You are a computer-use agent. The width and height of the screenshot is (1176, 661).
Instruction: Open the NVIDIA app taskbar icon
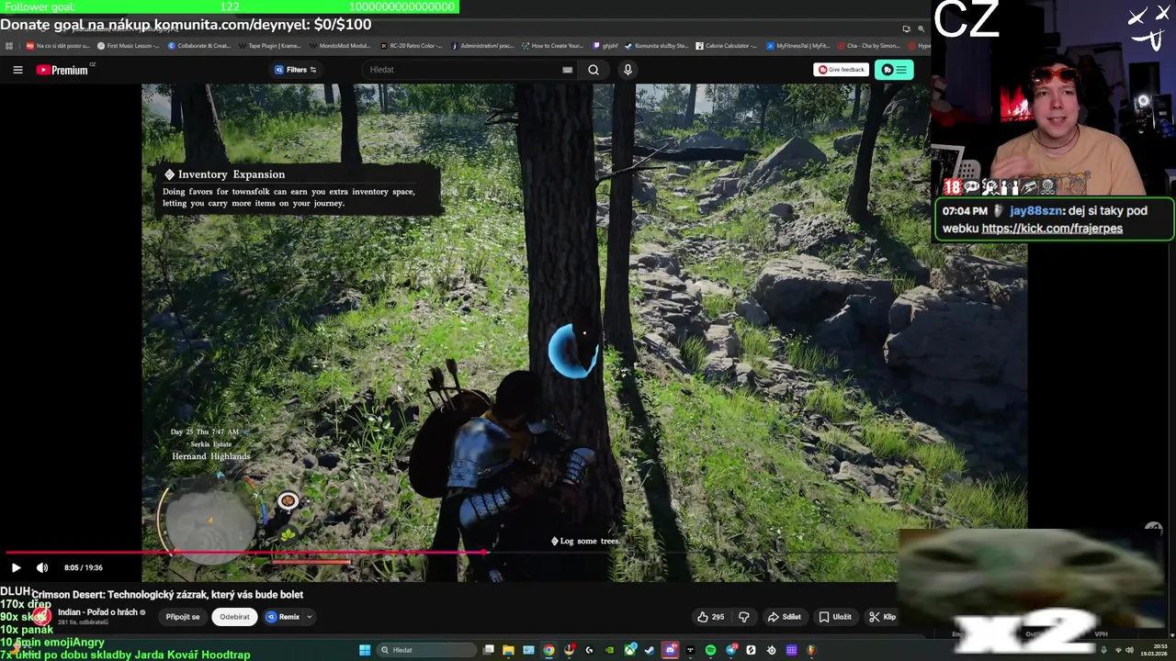pos(609,650)
